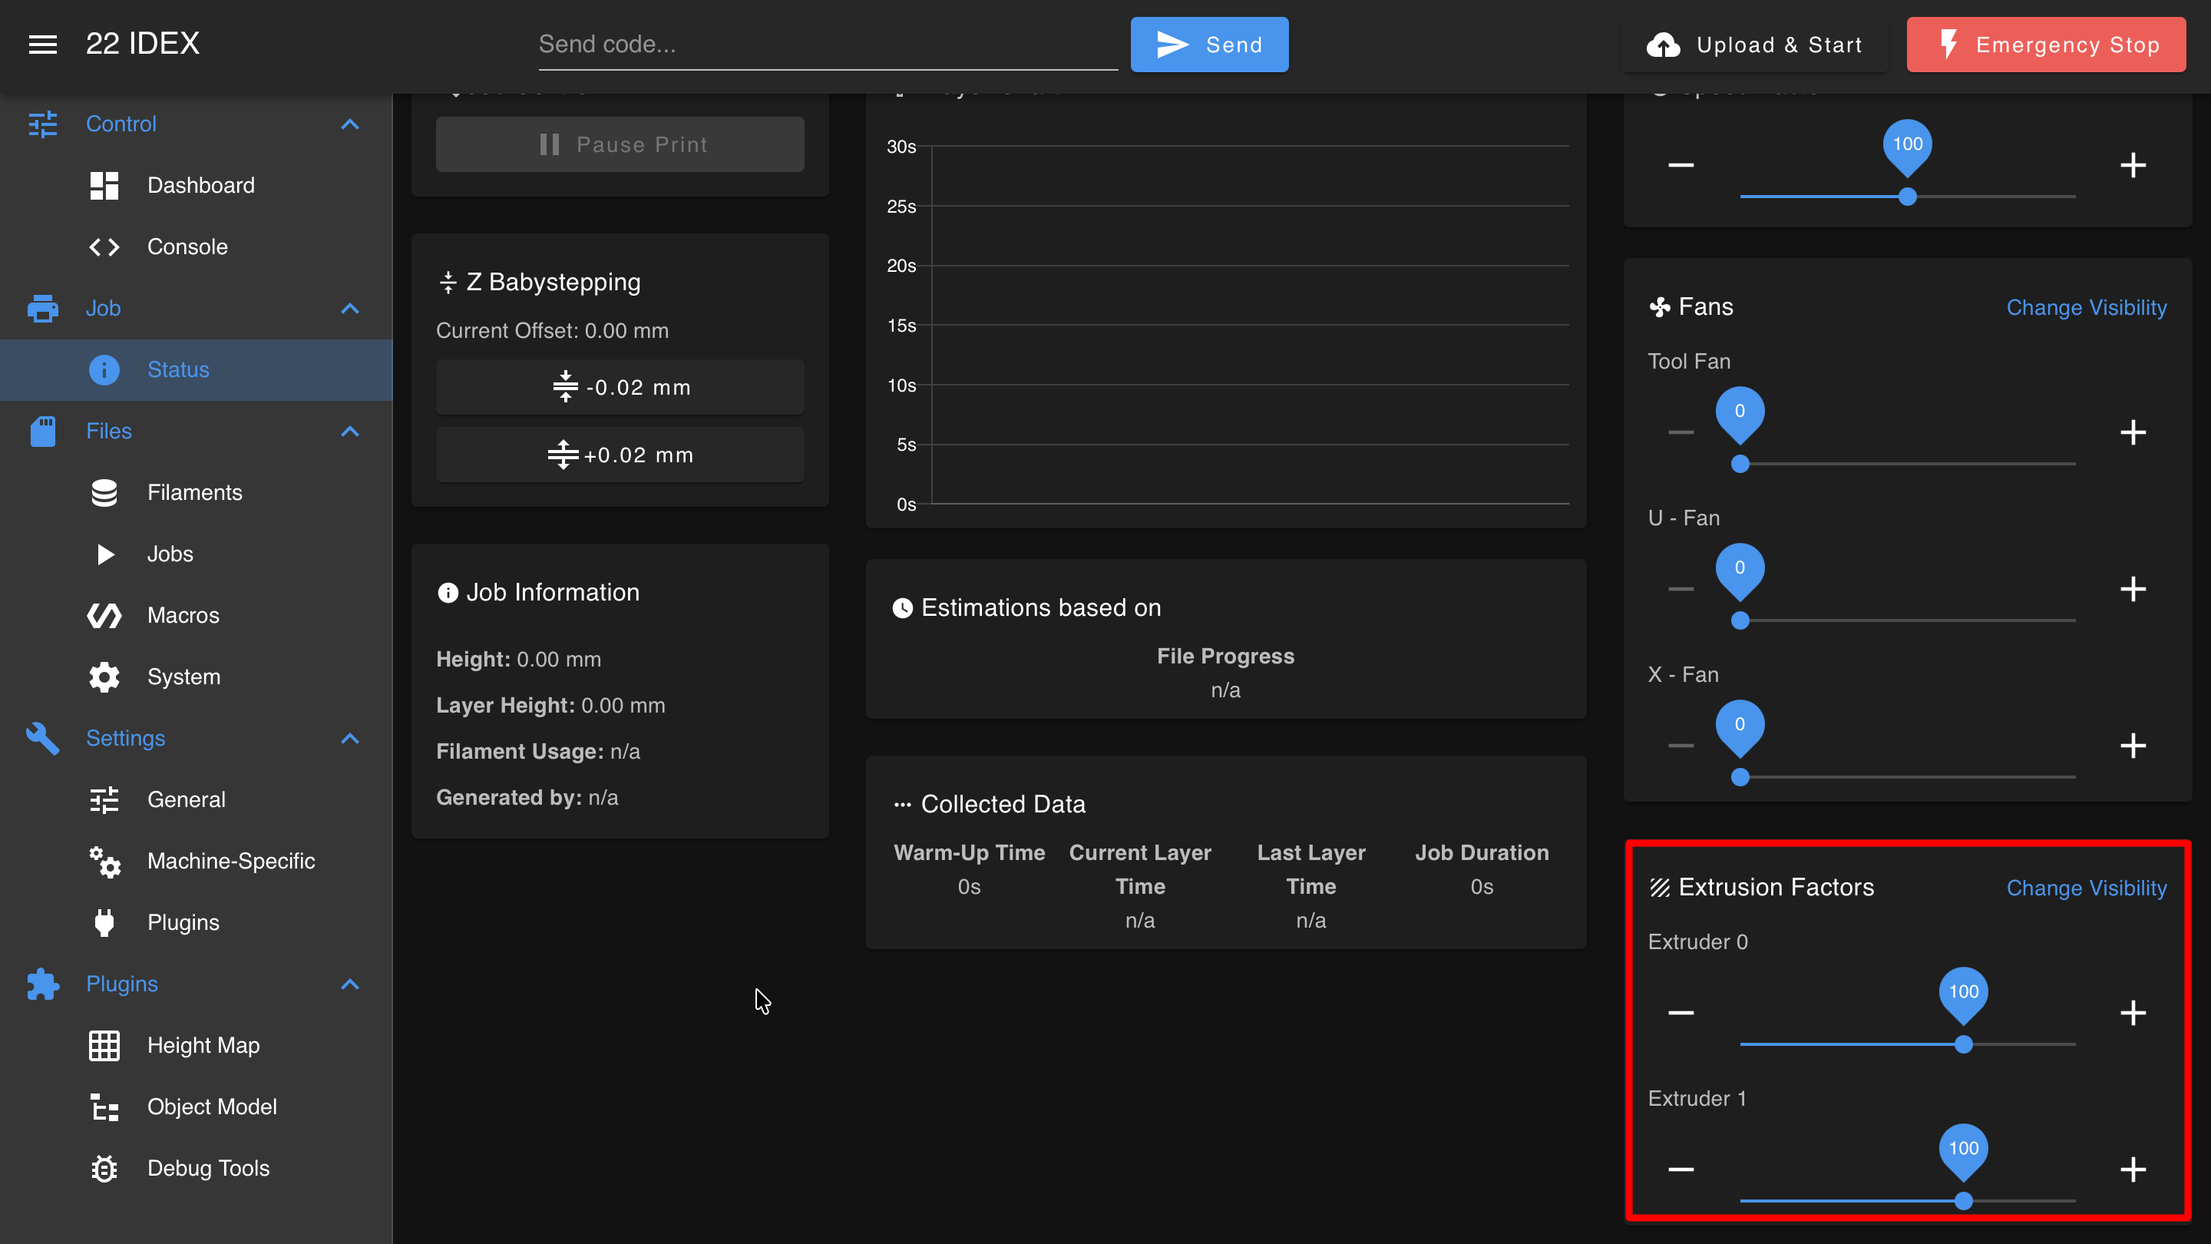Click the General tune icon
The width and height of the screenshot is (2211, 1244).
[104, 799]
